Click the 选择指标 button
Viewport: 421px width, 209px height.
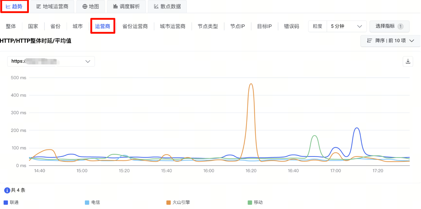tap(389, 26)
